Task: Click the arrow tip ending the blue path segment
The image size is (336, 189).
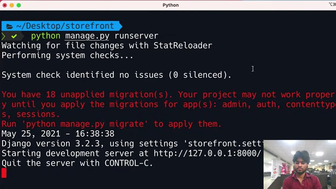Action: (x=120, y=26)
